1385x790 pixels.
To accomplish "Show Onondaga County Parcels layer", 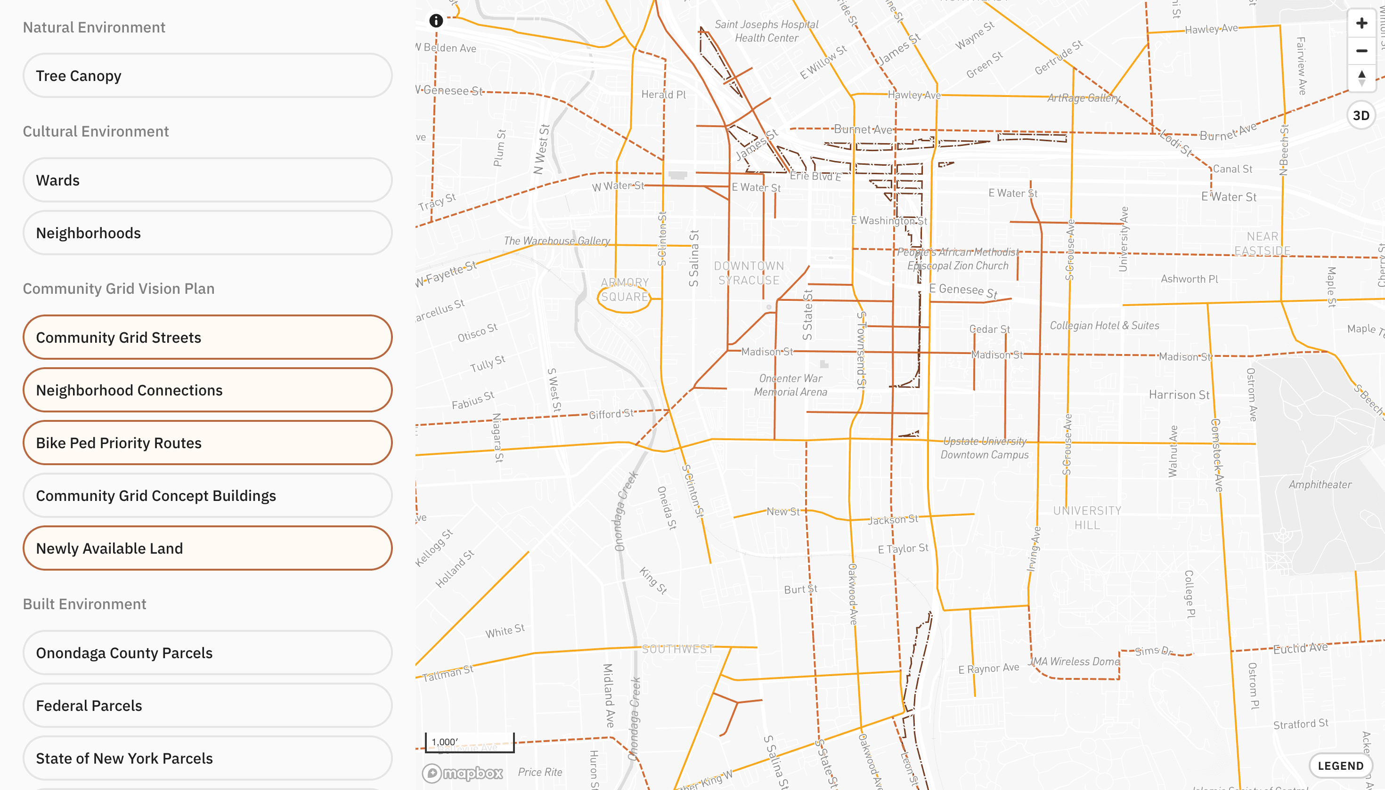I will (207, 653).
